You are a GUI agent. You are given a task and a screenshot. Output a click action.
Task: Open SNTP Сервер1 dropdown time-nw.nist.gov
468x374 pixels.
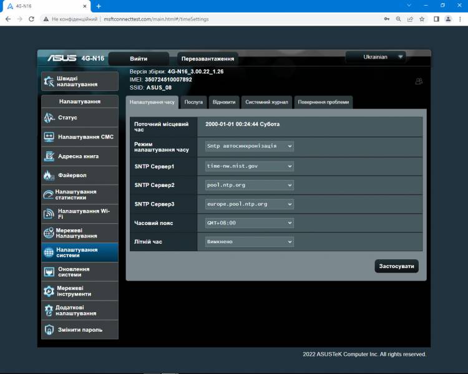coord(249,166)
